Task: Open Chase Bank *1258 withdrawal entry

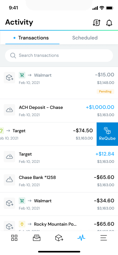Action: tap(59, 181)
